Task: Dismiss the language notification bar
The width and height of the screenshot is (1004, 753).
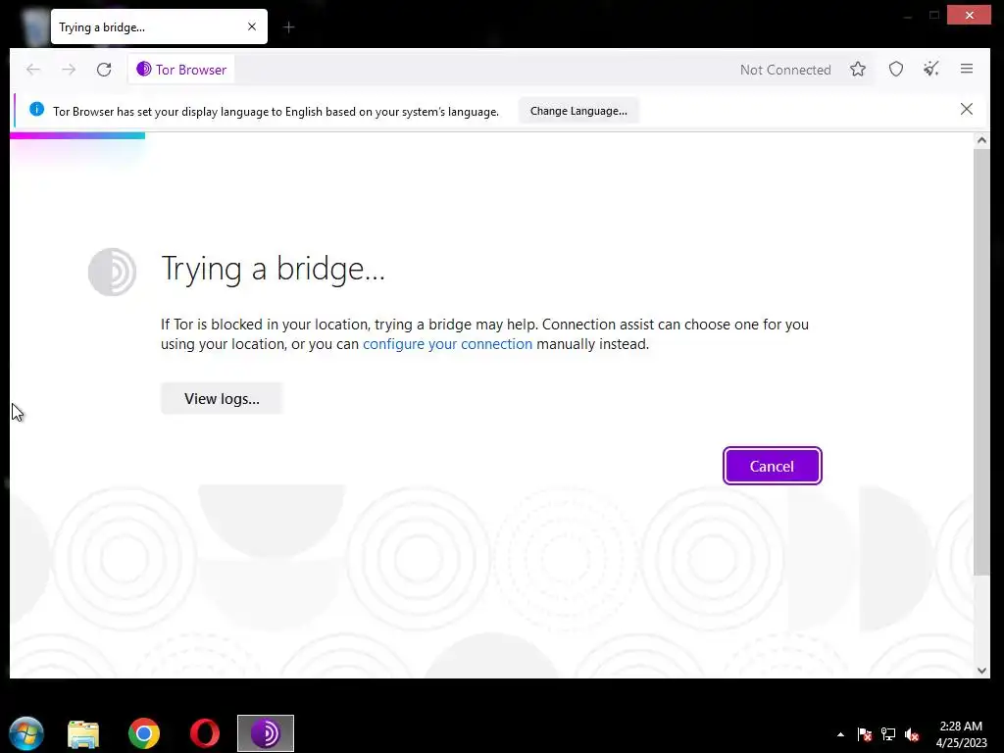Action: tap(966, 109)
